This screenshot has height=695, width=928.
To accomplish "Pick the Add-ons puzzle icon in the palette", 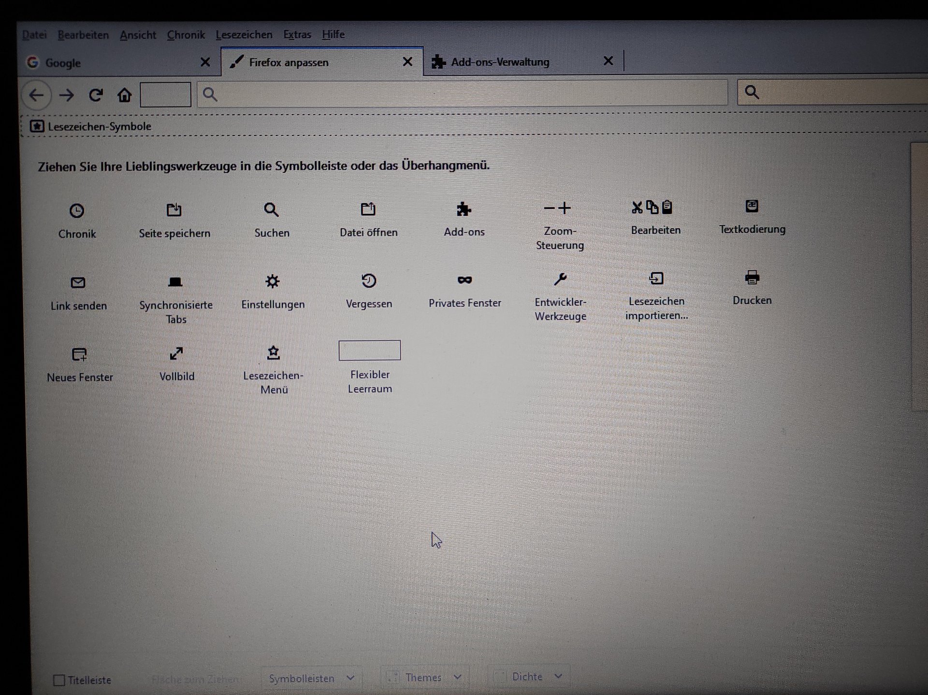I will pyautogui.click(x=464, y=209).
